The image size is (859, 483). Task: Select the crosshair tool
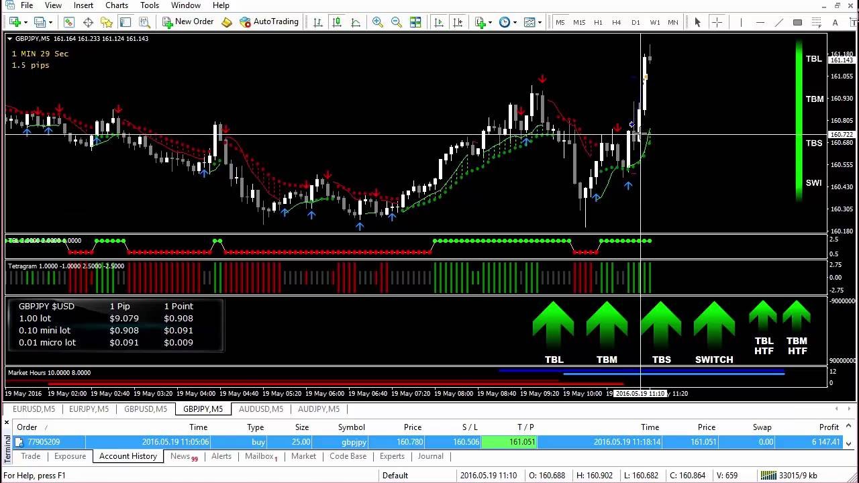[717, 22]
